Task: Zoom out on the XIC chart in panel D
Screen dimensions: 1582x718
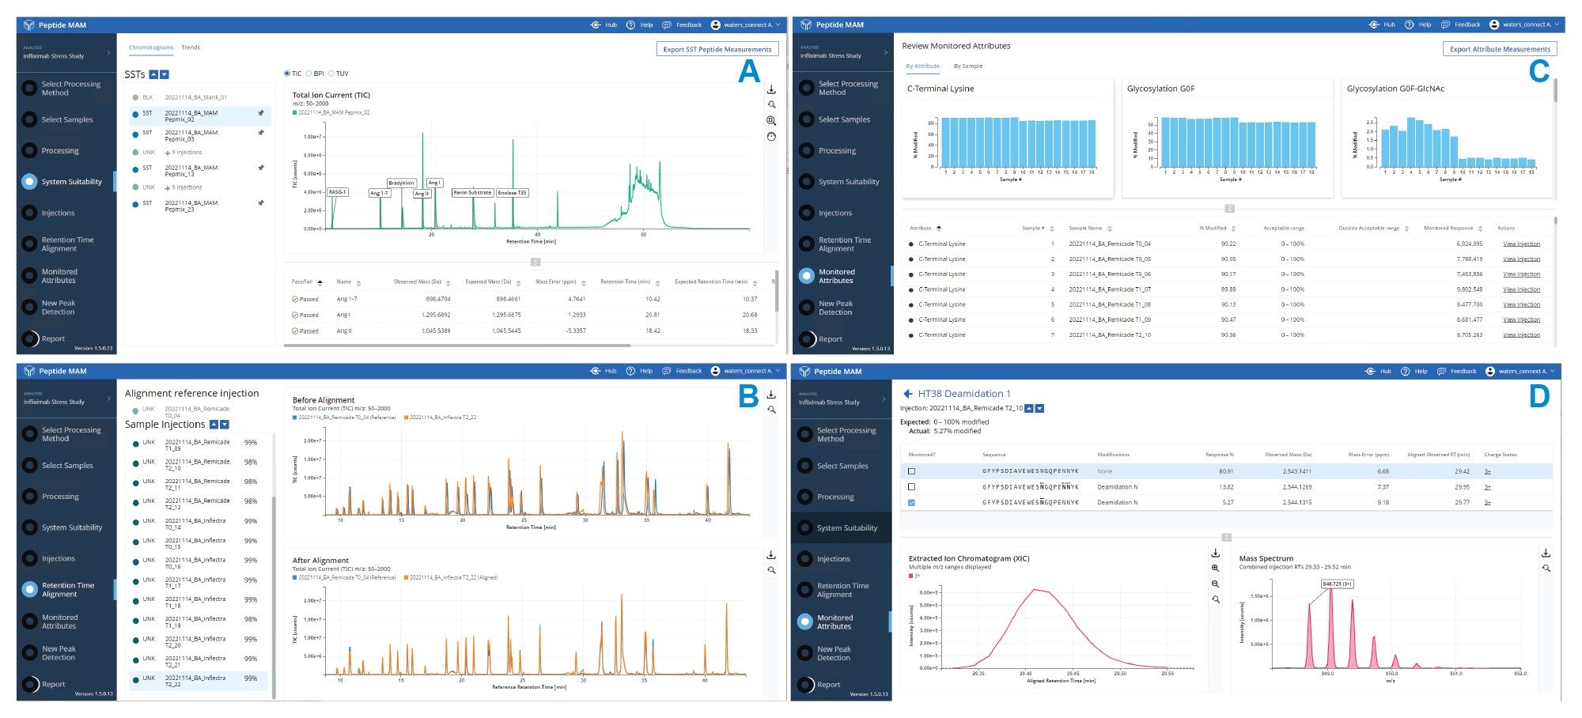Action: 1216,584
